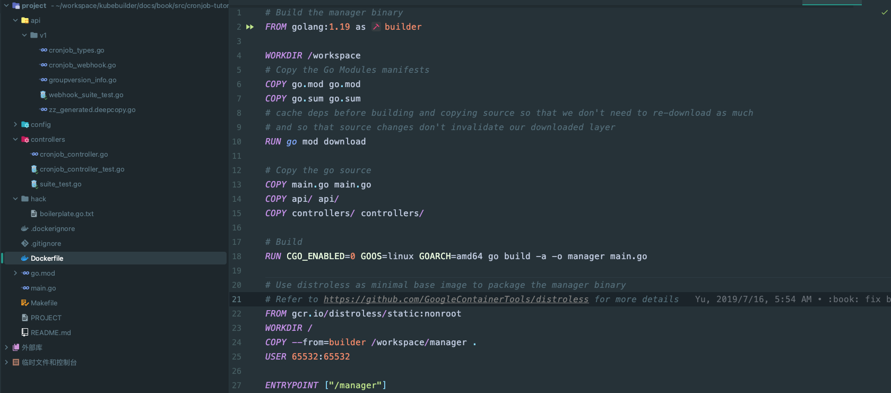This screenshot has width=891, height=393.
Task: Click the Makefile file icon
Action: (25, 303)
